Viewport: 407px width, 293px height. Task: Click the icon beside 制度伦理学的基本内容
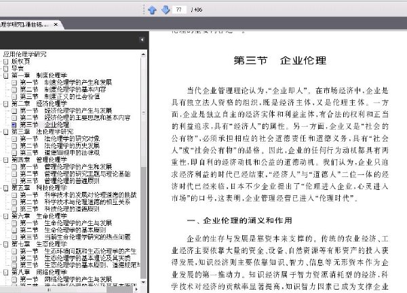point(14,90)
